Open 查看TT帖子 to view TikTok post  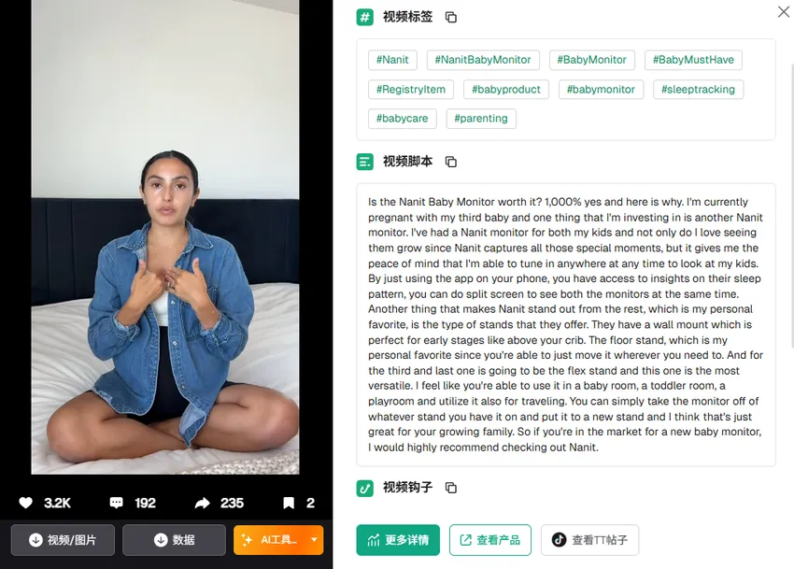click(x=590, y=540)
